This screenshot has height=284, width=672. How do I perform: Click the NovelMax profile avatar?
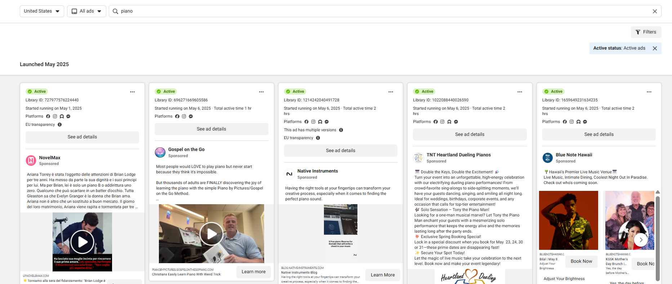coord(31,160)
